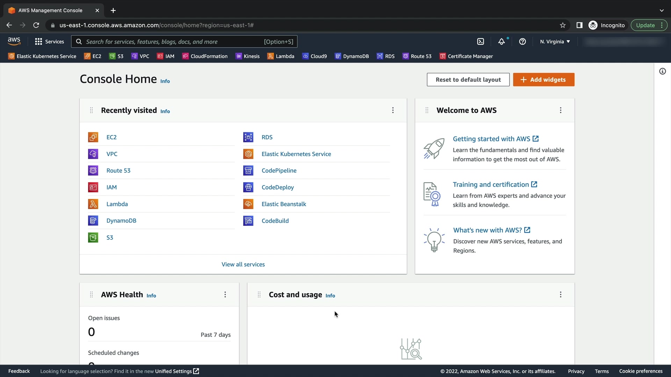Expand the N. Virginia region dropdown

point(555,42)
